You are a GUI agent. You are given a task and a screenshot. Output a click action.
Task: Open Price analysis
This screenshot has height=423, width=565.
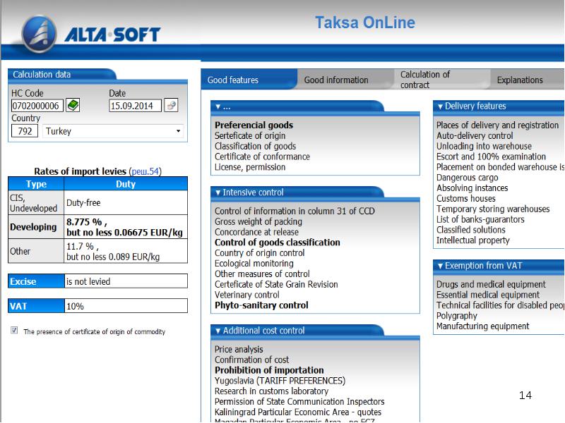239,349
